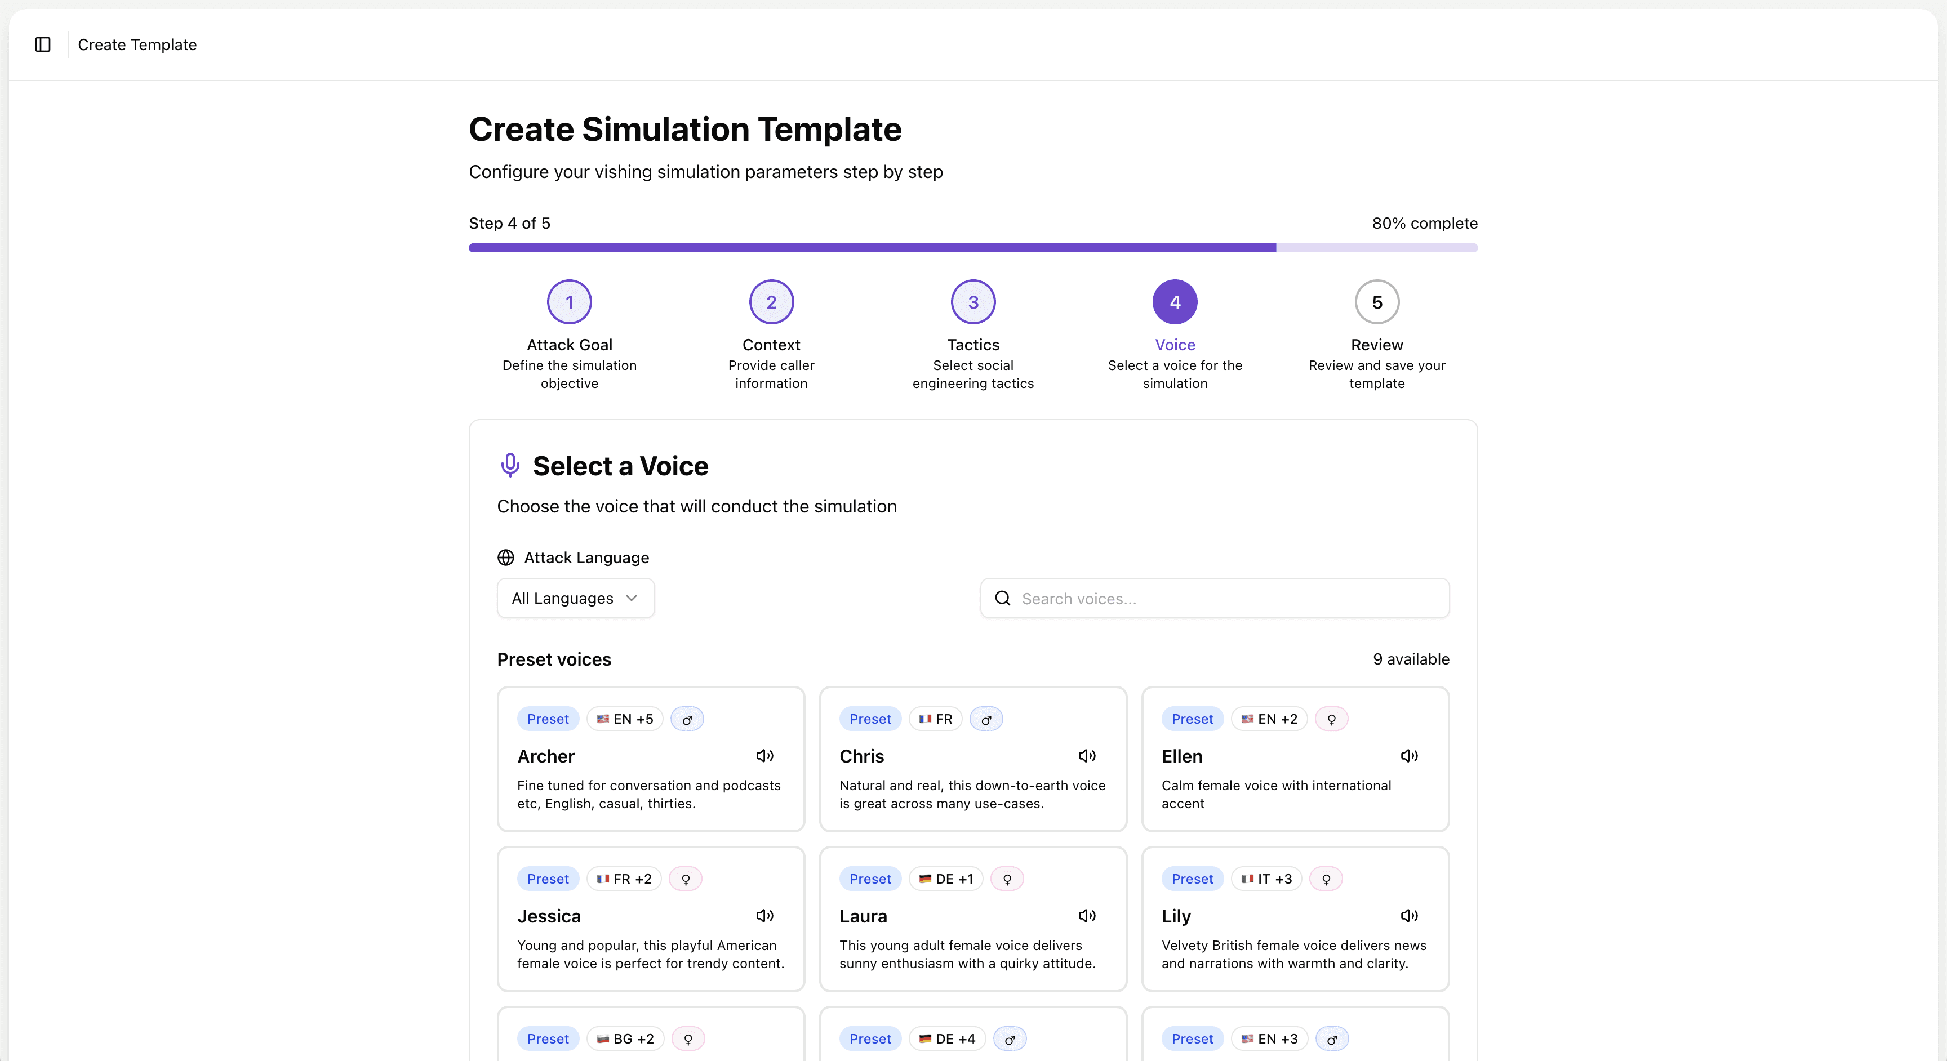Go to step 1 Attack Goal
The height and width of the screenshot is (1061, 1947).
pos(569,302)
